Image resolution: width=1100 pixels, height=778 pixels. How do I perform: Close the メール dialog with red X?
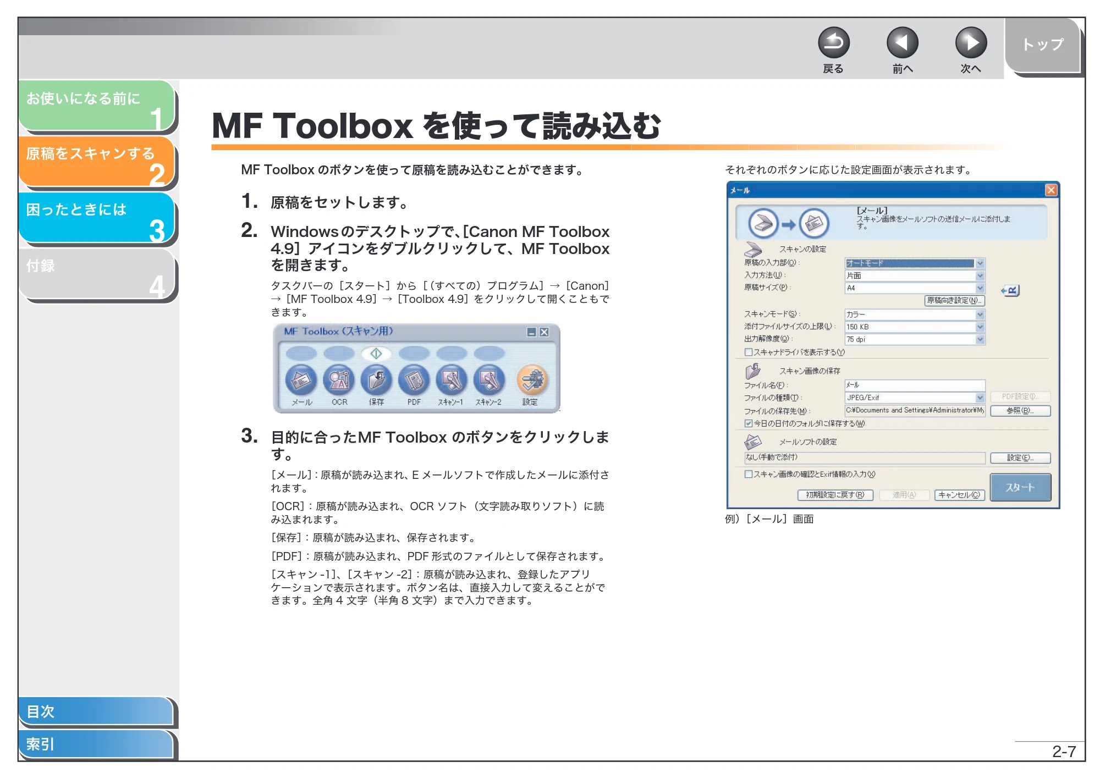[x=1050, y=190]
